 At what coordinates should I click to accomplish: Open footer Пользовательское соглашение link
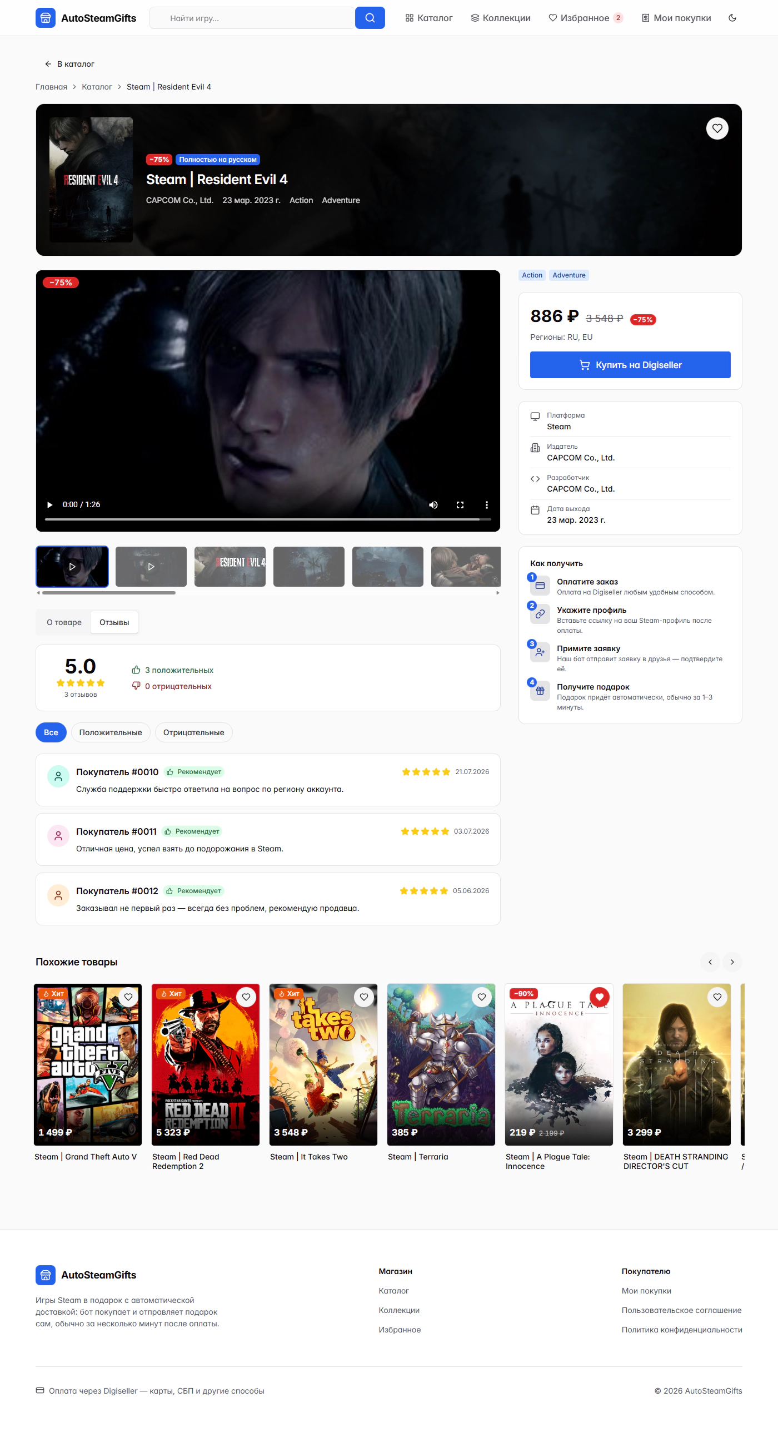pos(681,1310)
